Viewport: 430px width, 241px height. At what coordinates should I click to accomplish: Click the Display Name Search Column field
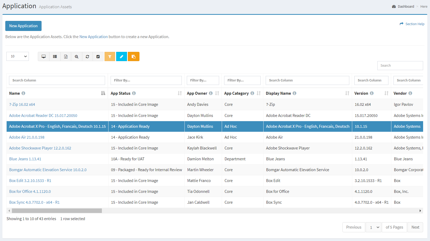point(307,80)
